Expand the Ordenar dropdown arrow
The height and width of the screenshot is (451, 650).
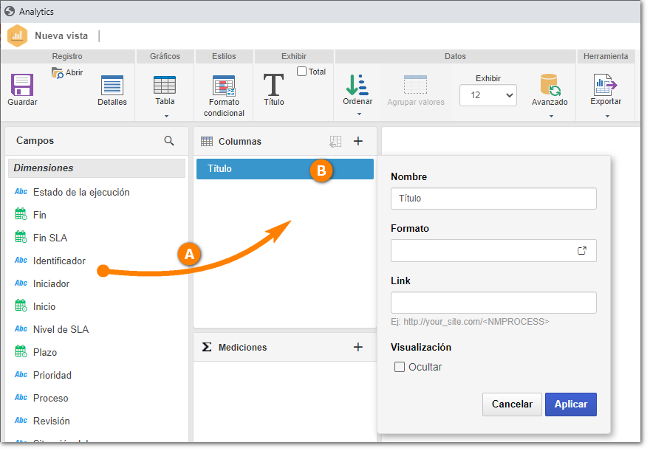pyautogui.click(x=359, y=114)
